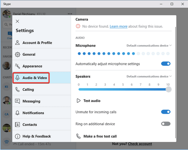The height and width of the screenshot is (150, 188).
Task: Maximize the Skype window
Action: pyautogui.click(x=172, y=4)
